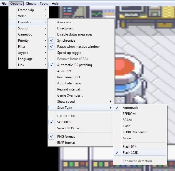Uncheck Automatic IPS patching
The image size is (175, 171).
click(x=74, y=65)
